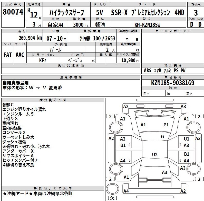Select the 高さ dimension label
Screen dimensions: 204x201
189,94
